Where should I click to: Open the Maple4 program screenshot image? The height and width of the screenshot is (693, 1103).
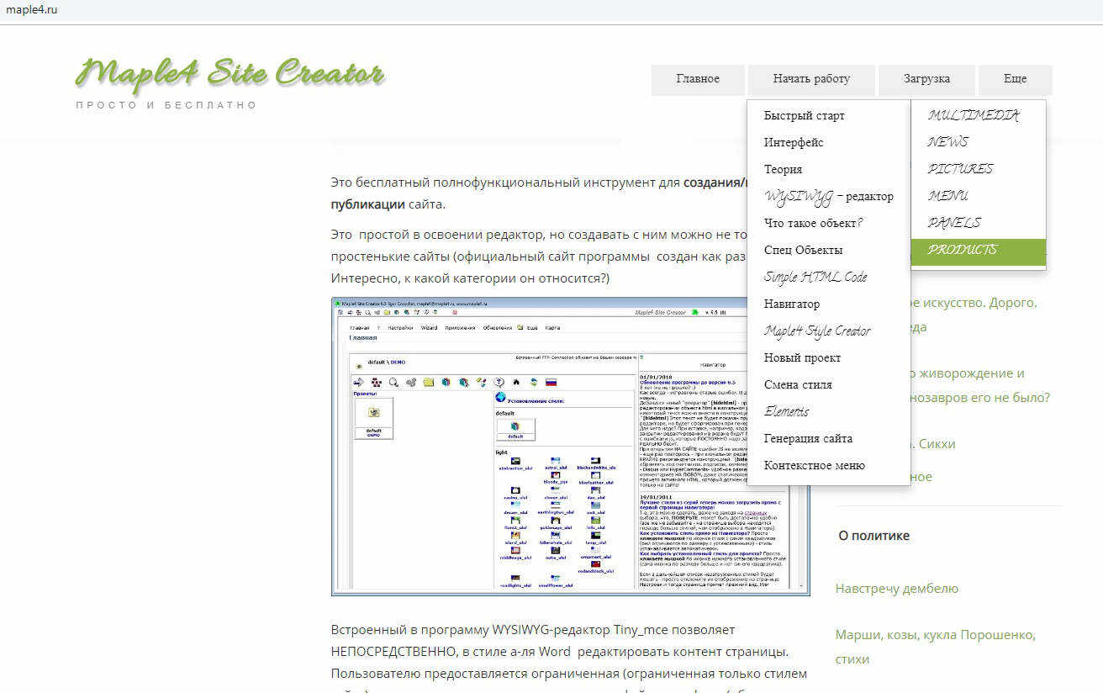[x=570, y=447]
